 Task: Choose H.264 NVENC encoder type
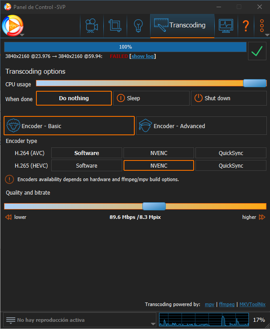pyautogui.click(x=159, y=153)
